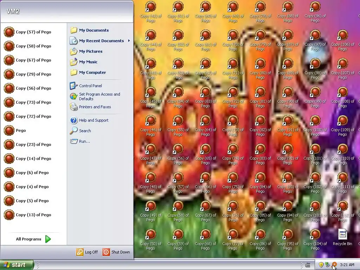Expand My Recent Documents submenu arrow

(x=129, y=41)
